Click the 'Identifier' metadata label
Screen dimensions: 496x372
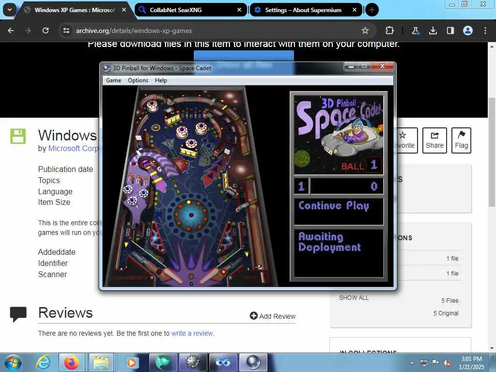[x=53, y=263]
